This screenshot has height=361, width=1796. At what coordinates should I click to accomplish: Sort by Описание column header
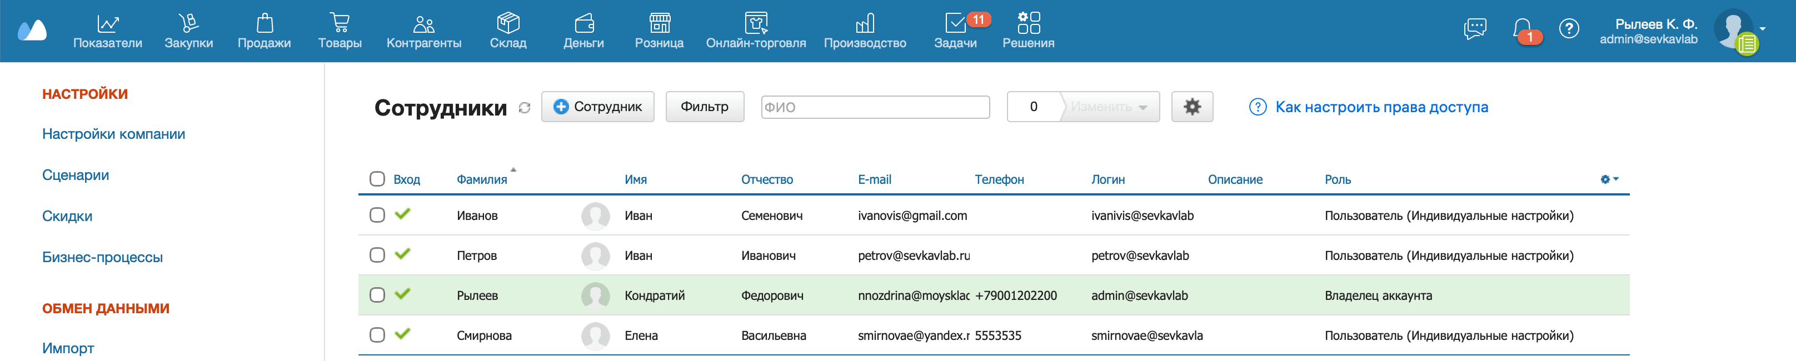point(1235,180)
